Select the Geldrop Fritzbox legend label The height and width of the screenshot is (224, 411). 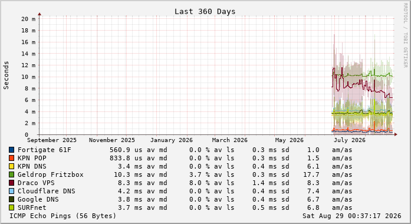(51, 174)
